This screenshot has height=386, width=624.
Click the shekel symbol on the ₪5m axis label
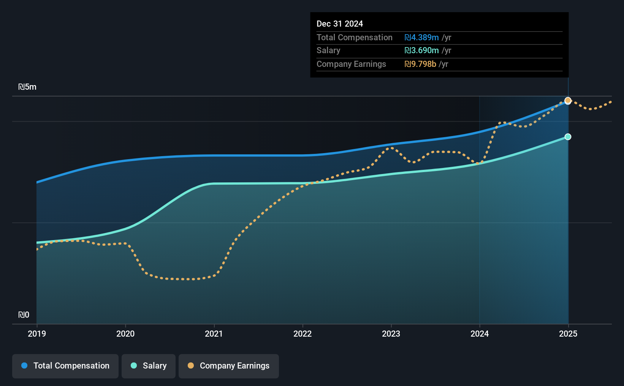22,87
